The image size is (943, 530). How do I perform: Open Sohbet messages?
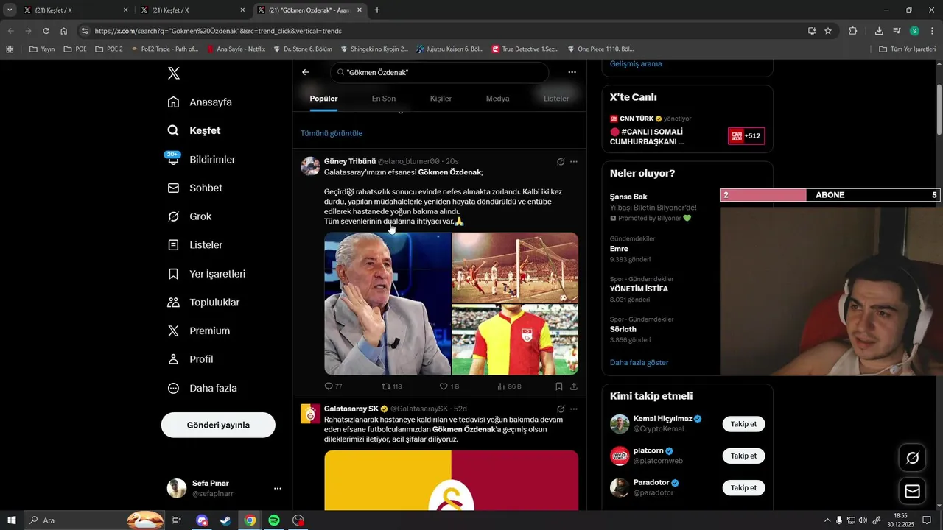195,188
